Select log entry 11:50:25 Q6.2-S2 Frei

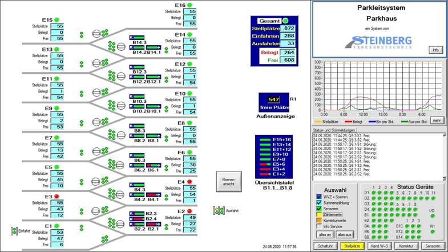(x=341, y=174)
